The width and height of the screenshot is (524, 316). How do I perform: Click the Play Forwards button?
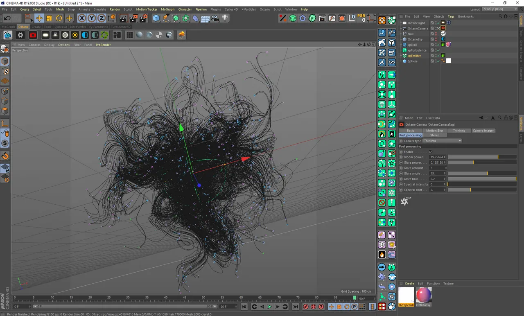(269, 307)
